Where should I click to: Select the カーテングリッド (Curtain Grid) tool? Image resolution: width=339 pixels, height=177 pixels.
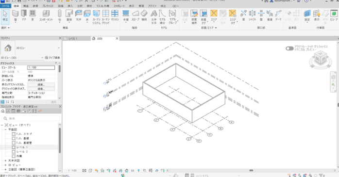[105, 17]
